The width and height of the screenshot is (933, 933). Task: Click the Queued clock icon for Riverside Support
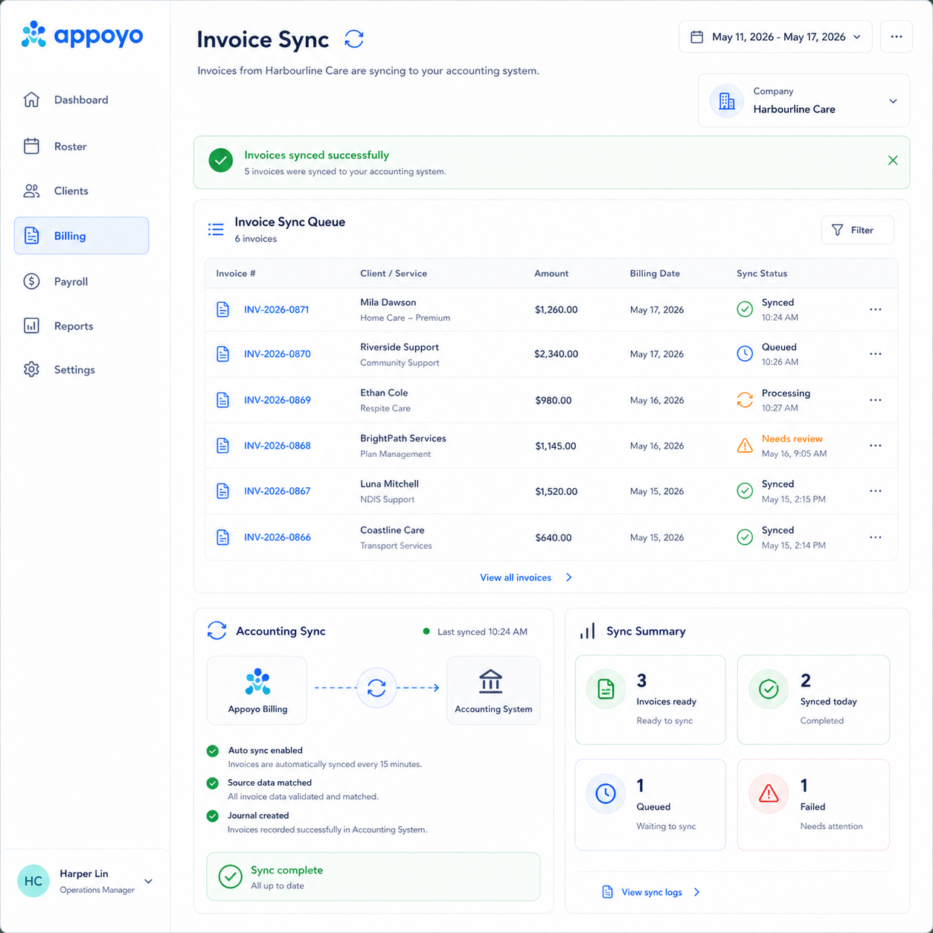tap(745, 354)
